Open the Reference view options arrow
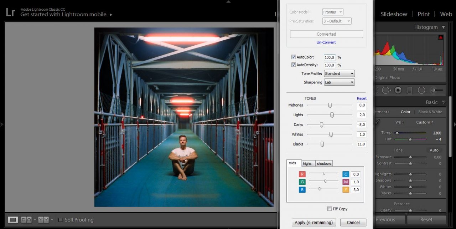This screenshot has width=456, height=229. [x=34, y=220]
